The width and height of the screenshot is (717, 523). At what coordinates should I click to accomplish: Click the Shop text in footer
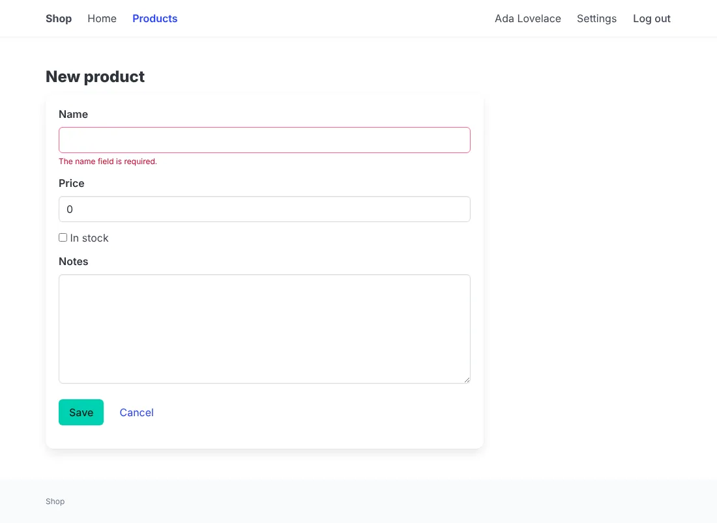tap(55, 502)
